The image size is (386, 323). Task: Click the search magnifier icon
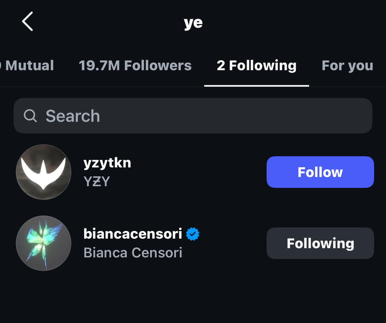coord(30,116)
